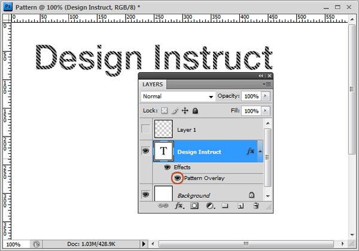
Task: Click the Opacity 100% field
Action: click(x=251, y=97)
